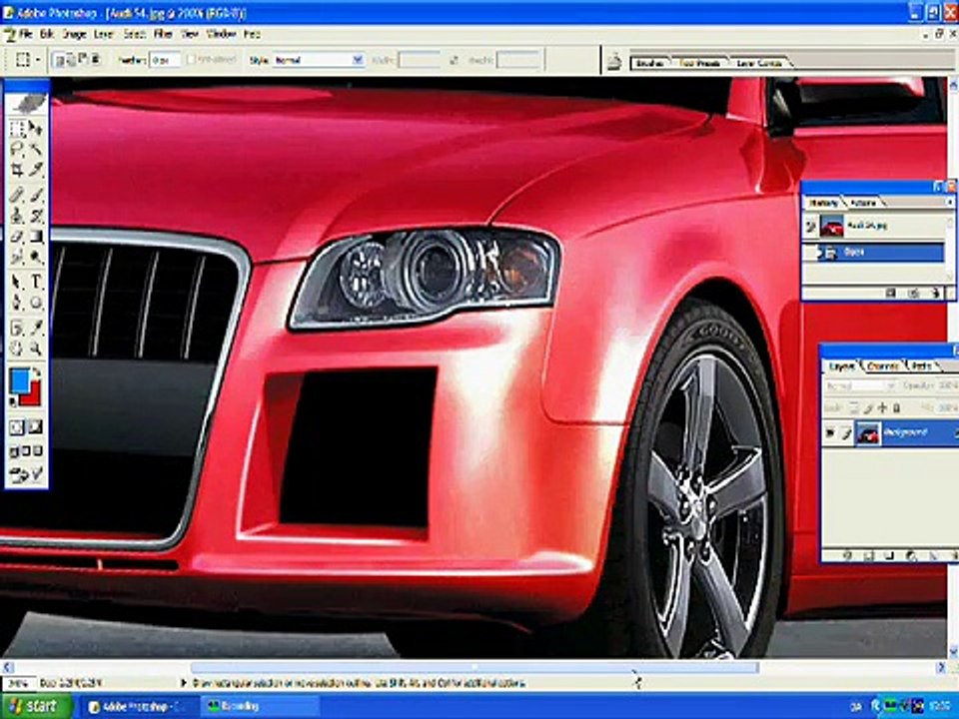Select the Shape tool
The width and height of the screenshot is (959, 719).
[36, 303]
